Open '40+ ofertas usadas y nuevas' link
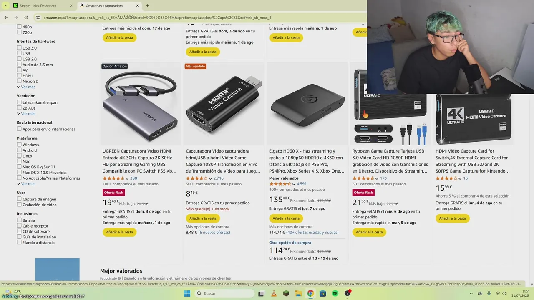 coord(312,232)
